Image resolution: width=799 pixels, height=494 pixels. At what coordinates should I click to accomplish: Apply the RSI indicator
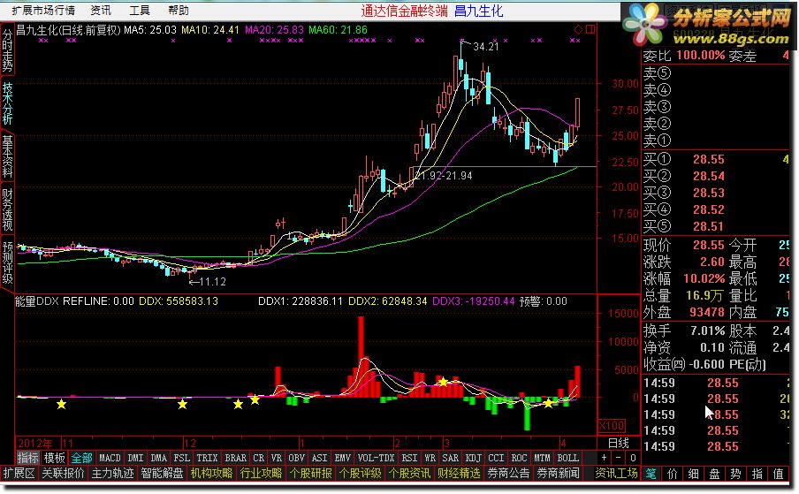[410, 458]
